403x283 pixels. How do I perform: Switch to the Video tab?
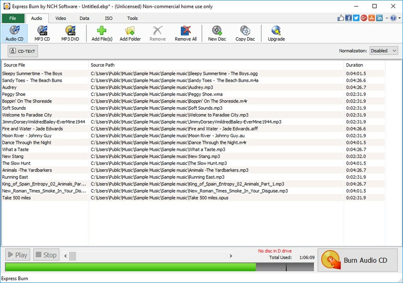pos(60,18)
